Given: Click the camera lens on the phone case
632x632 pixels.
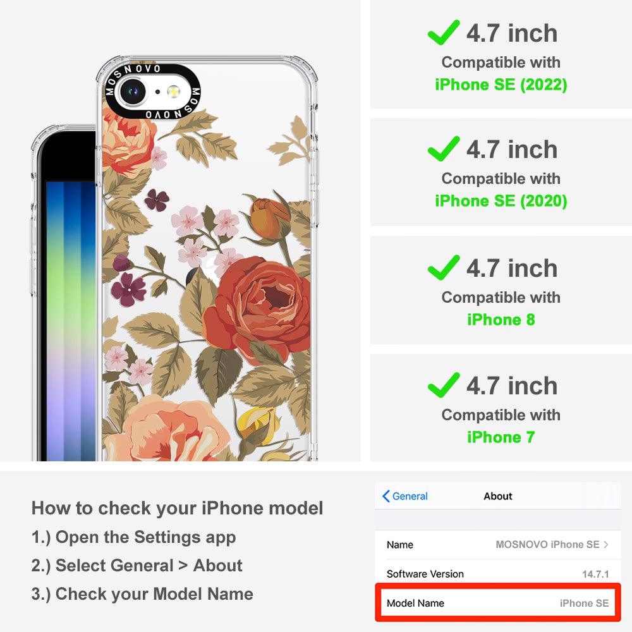Looking at the screenshot, I should pyautogui.click(x=133, y=92).
